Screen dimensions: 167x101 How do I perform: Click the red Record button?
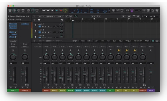point(61,11)
